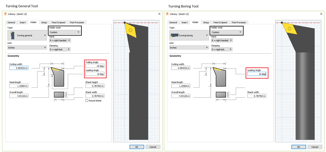Screen dimensions: 326x152
Task: Click yellow insert in Turning General preview
Action: pyautogui.click(x=131, y=30)
